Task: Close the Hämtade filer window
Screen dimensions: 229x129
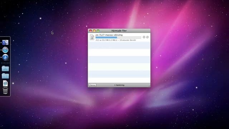Action: pos(91,30)
